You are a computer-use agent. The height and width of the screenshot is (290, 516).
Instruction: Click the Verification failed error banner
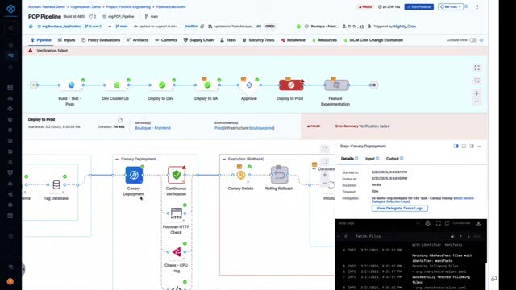pos(255,51)
